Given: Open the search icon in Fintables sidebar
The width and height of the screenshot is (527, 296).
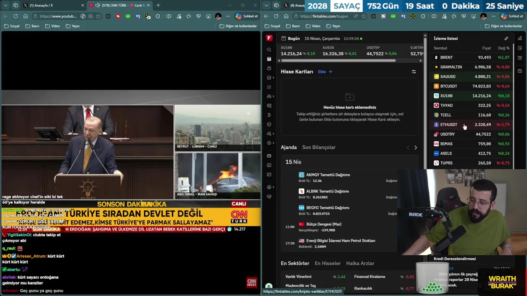Looking at the screenshot, I should [x=269, y=50].
